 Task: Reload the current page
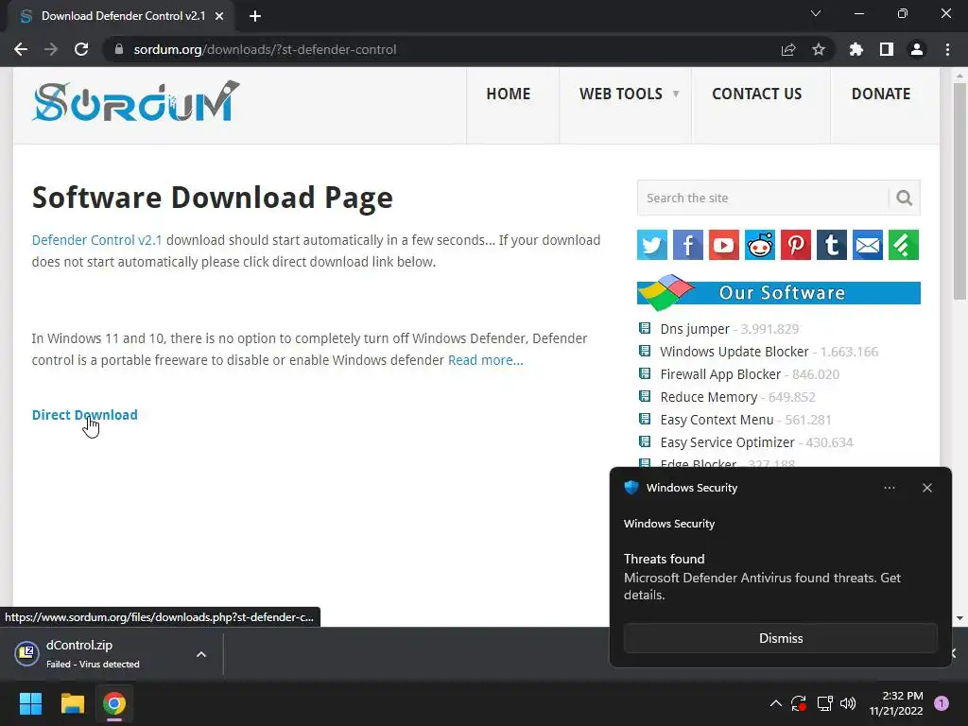pos(81,49)
